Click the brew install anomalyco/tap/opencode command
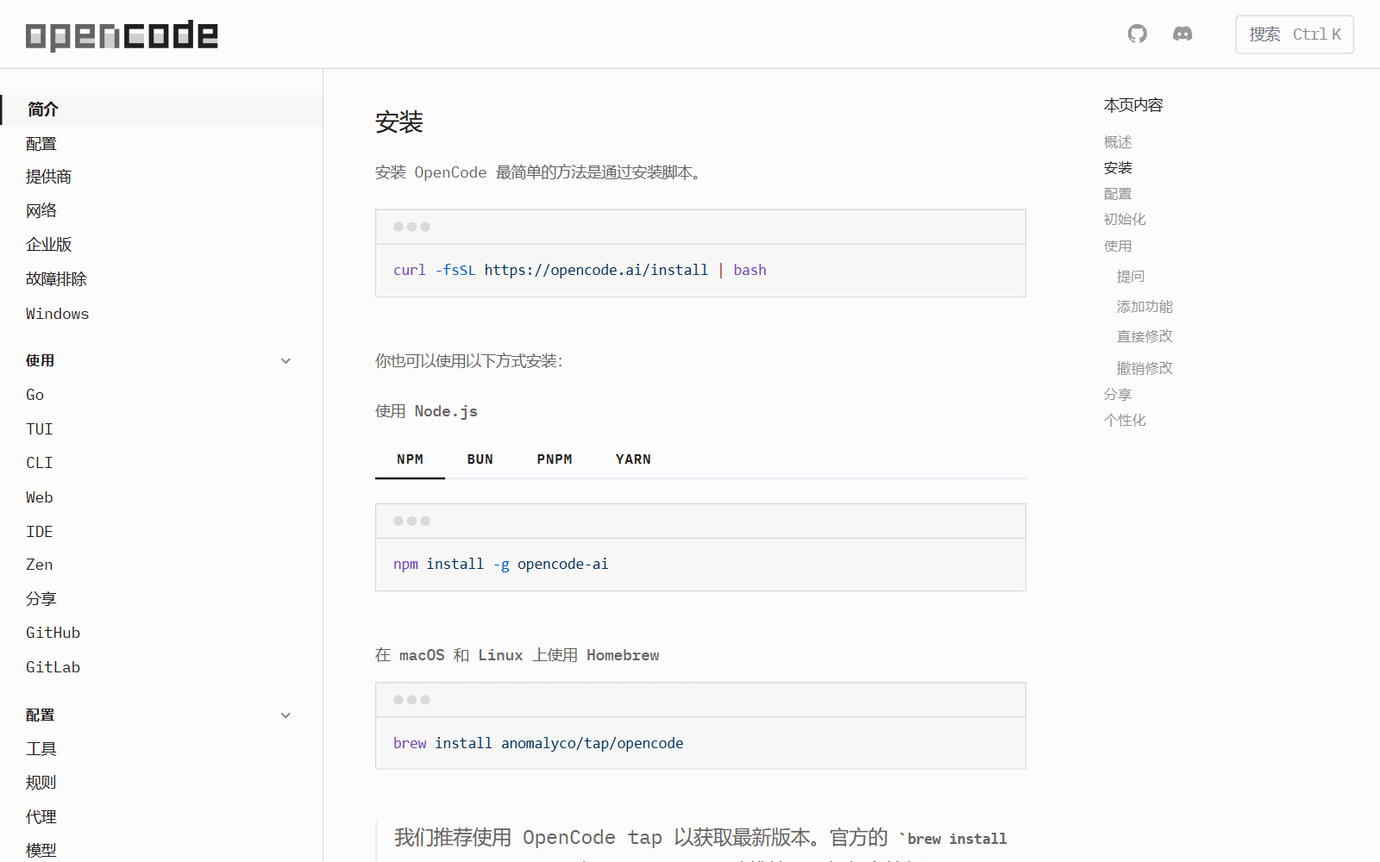 [538, 743]
